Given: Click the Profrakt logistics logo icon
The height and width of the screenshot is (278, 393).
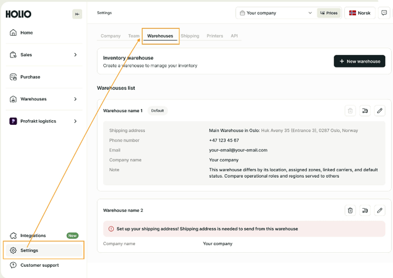Looking at the screenshot, I should click(13, 121).
